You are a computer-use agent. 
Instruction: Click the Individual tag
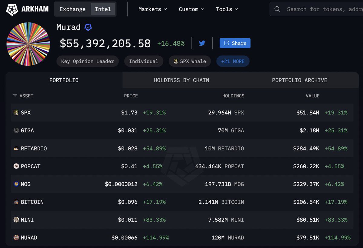(144, 61)
